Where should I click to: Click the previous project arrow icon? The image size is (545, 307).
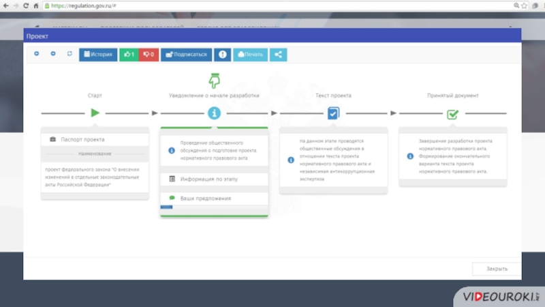[x=37, y=54]
